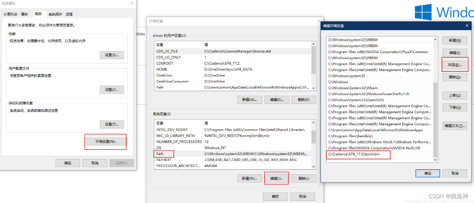Viewport: 474px width, 203px height.
Task: Click 新建(W)... under system variables
Action: 249,178
